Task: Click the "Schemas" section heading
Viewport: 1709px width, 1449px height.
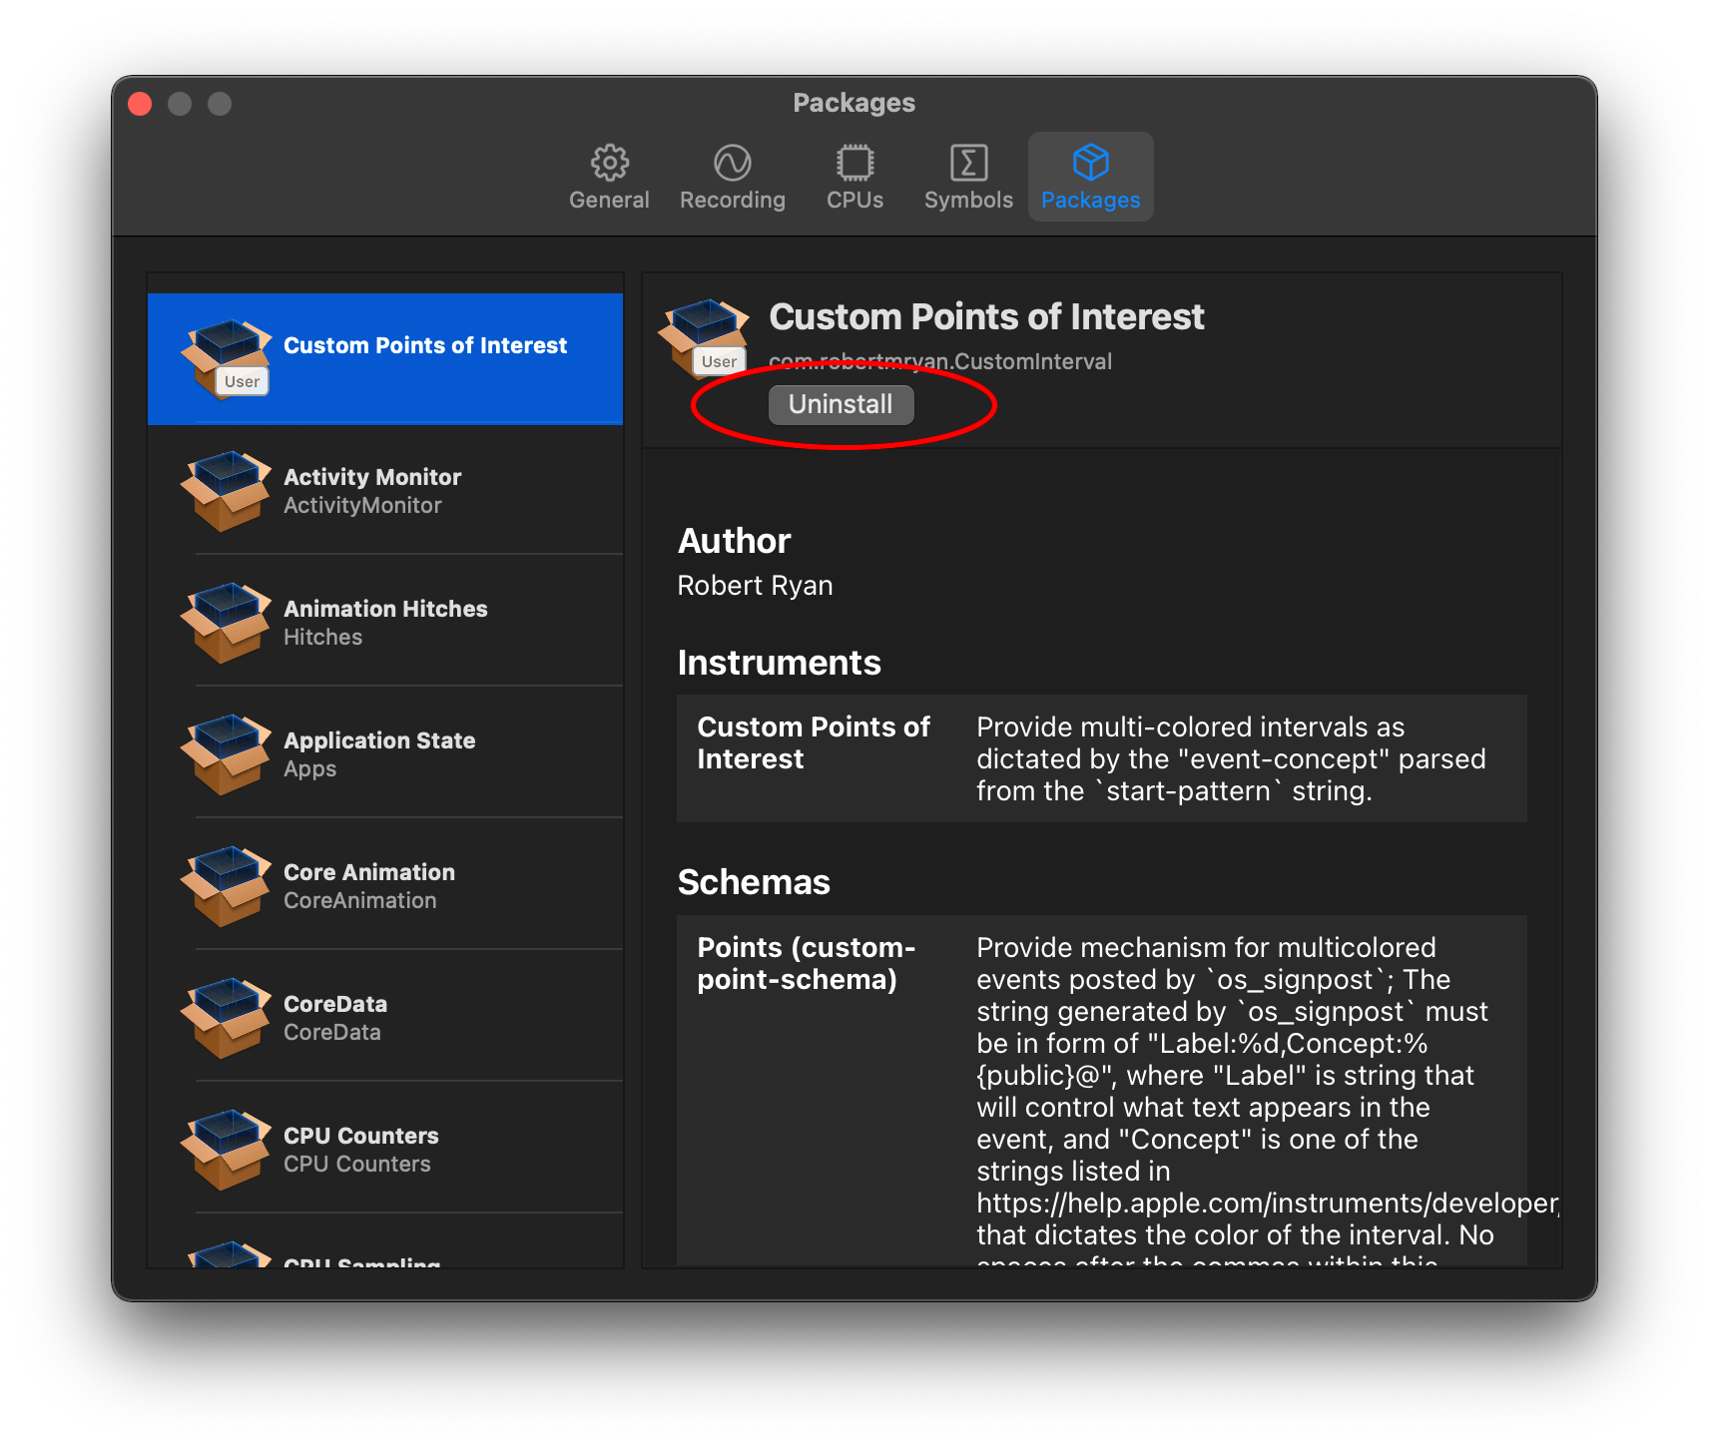Action: tap(754, 882)
